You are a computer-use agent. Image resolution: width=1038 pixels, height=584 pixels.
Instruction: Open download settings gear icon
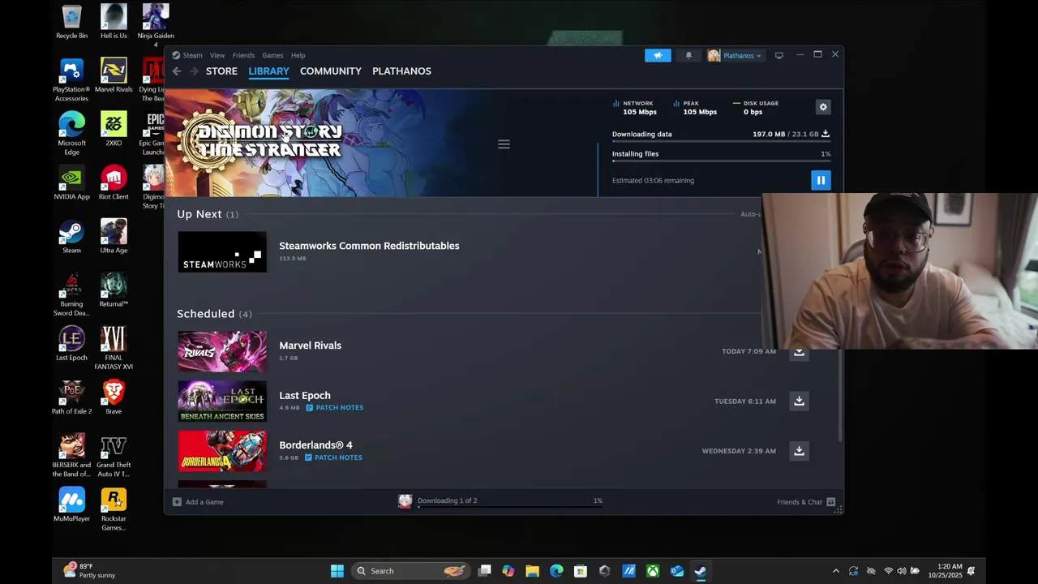(x=823, y=107)
